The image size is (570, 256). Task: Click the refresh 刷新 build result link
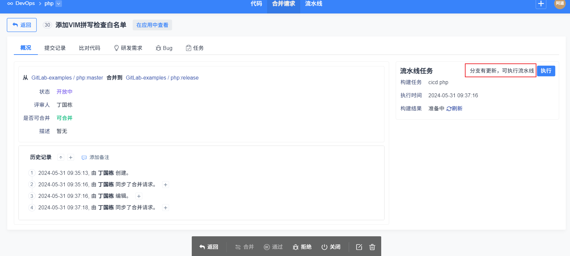(x=454, y=108)
